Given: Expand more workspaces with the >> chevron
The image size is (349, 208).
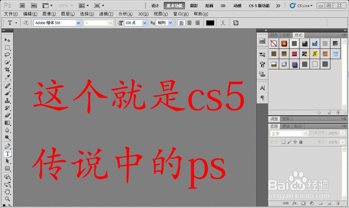Looking at the screenshot, I should (278, 6).
